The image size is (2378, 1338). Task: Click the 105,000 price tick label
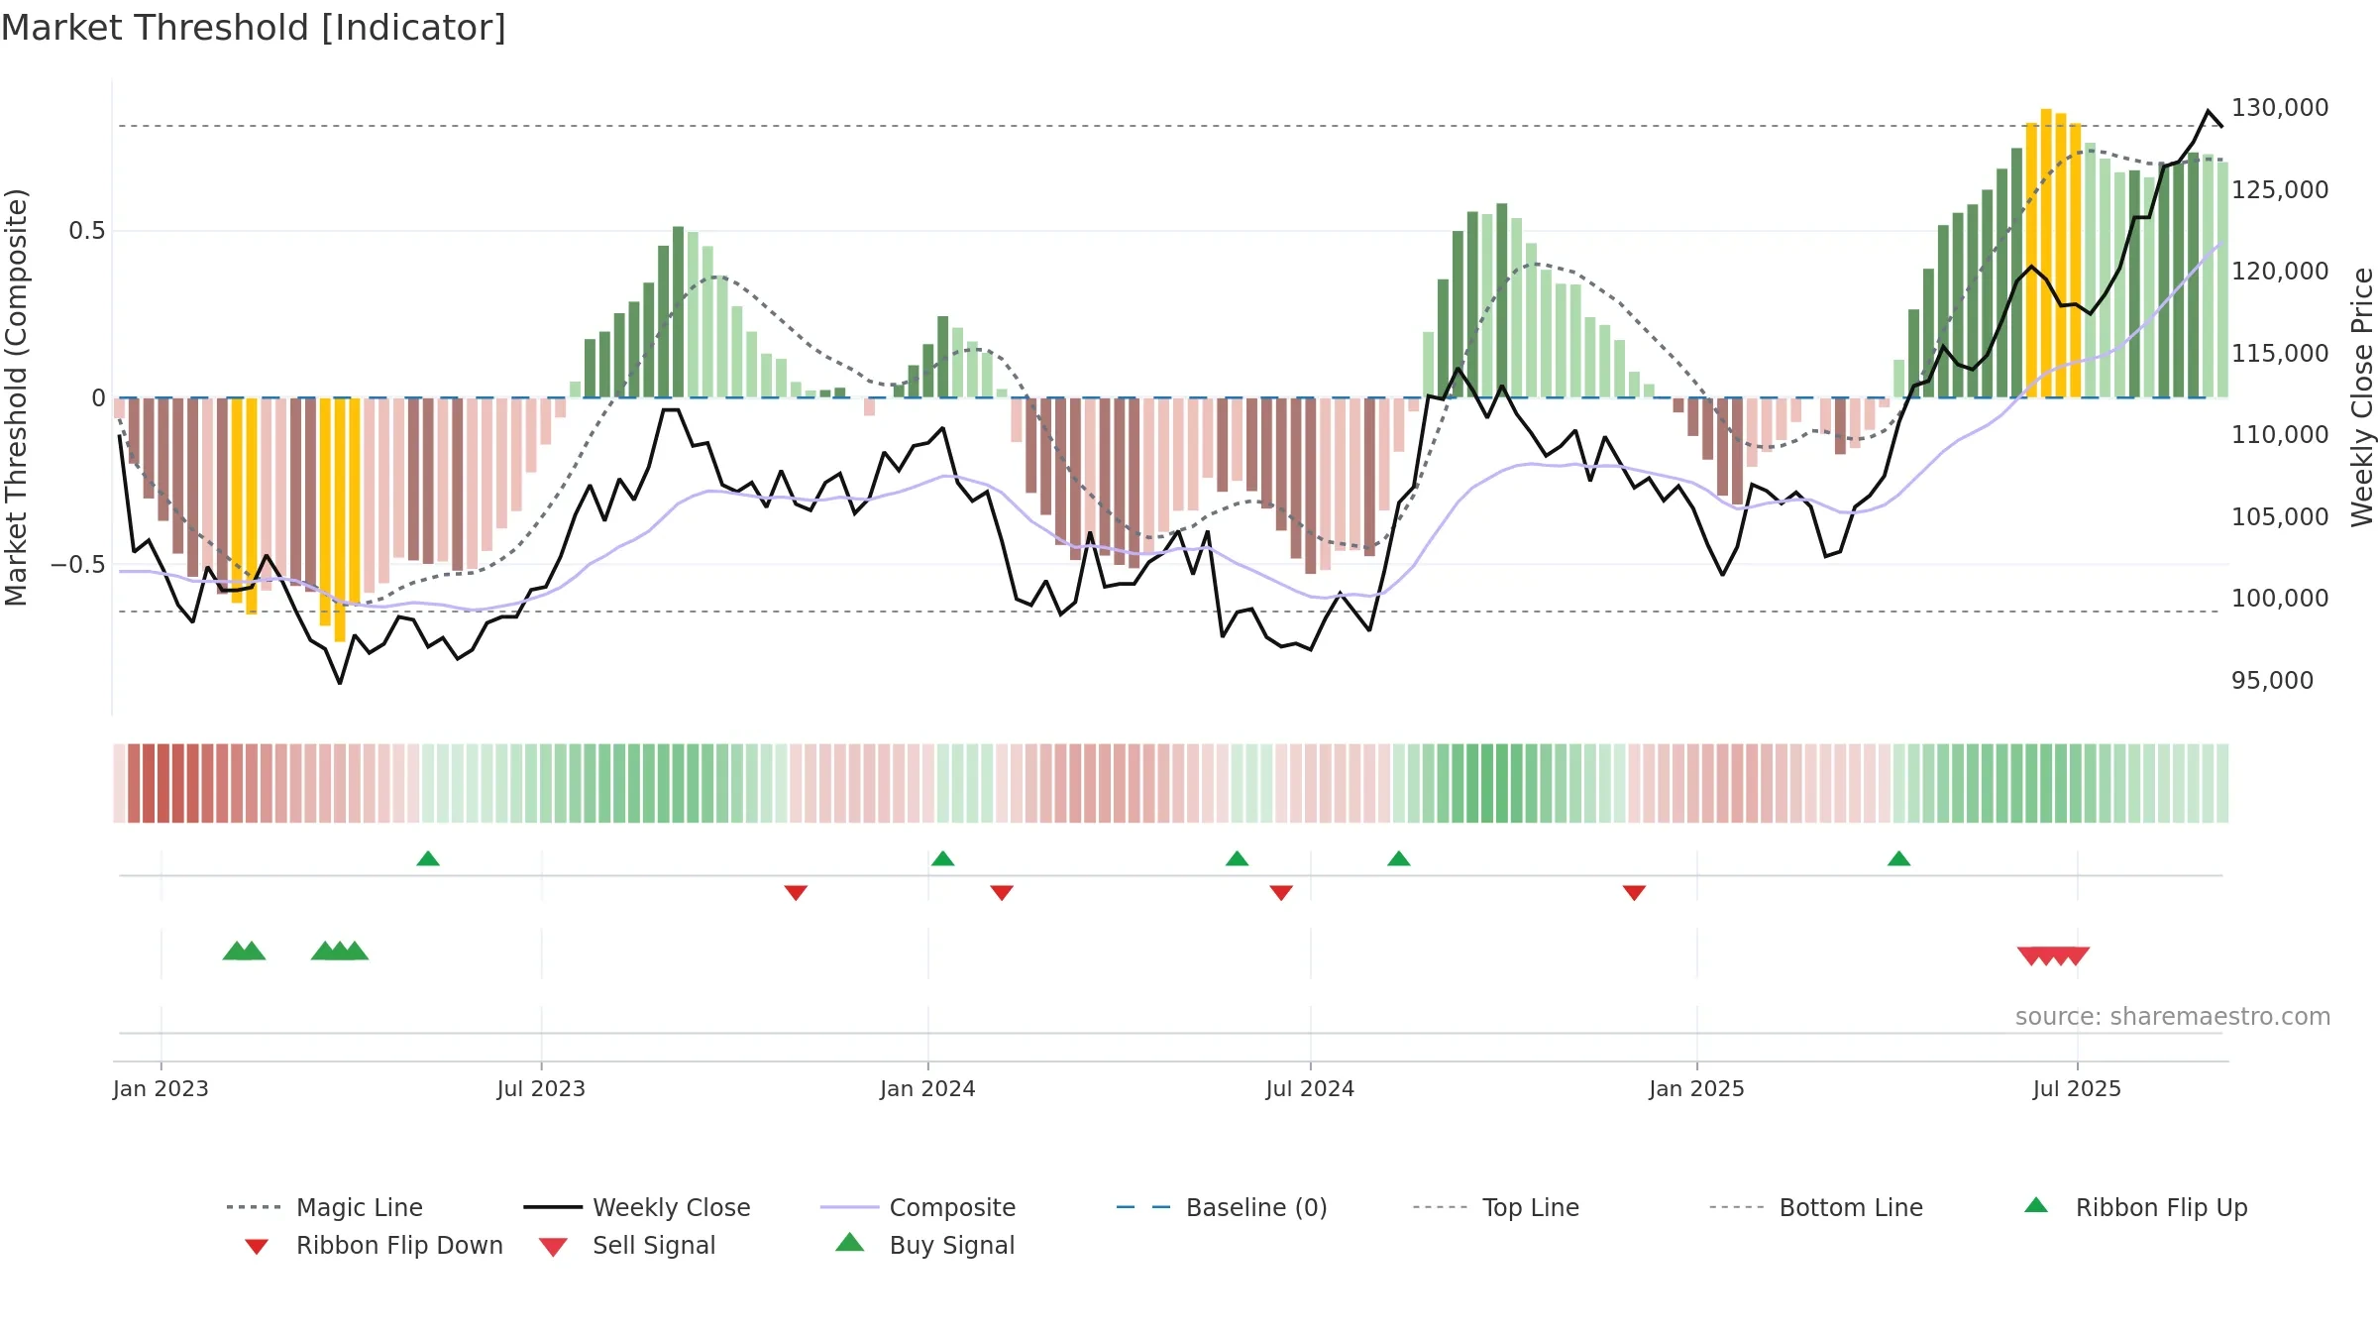point(2280,517)
